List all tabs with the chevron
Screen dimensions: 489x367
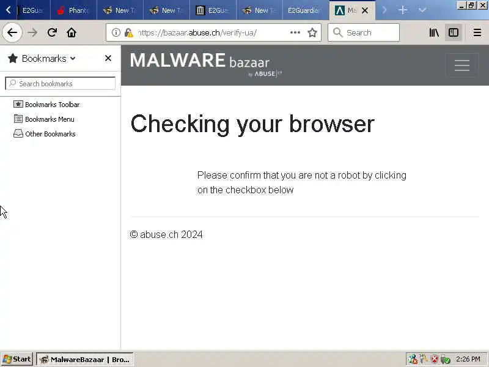click(422, 10)
